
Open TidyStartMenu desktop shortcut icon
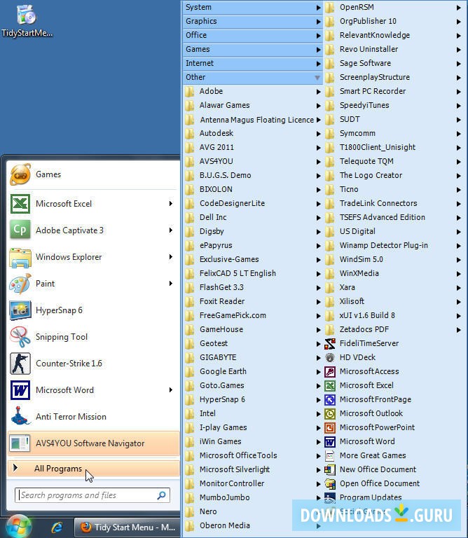click(x=27, y=15)
